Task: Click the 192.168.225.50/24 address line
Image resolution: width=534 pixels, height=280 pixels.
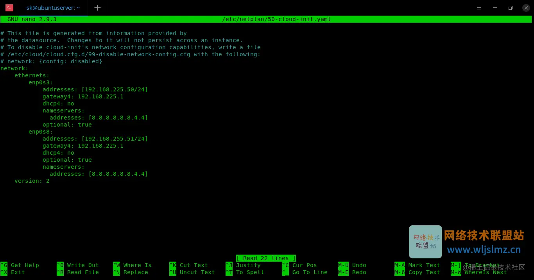Action: (95, 89)
